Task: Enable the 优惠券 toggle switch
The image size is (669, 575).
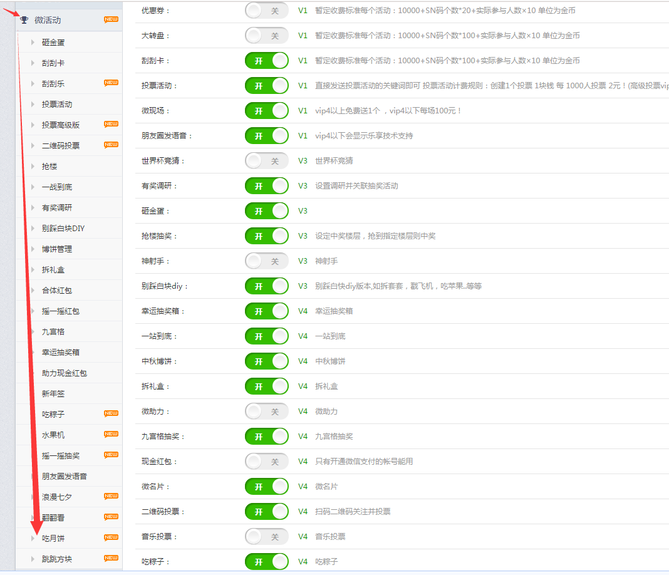Action: click(267, 11)
